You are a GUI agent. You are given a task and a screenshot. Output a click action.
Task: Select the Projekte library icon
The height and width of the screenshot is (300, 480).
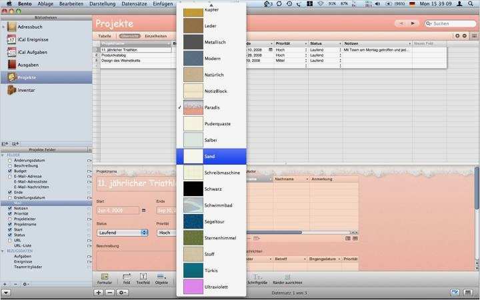[x=12, y=77]
